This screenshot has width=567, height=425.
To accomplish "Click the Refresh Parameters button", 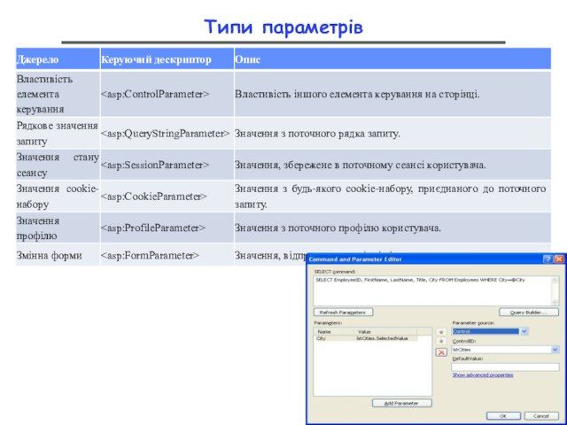I will click(344, 312).
